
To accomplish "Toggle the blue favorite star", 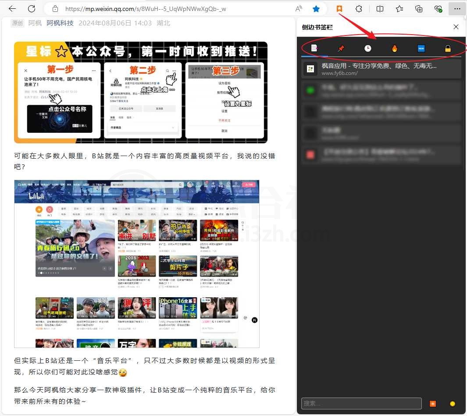I will pos(316,9).
